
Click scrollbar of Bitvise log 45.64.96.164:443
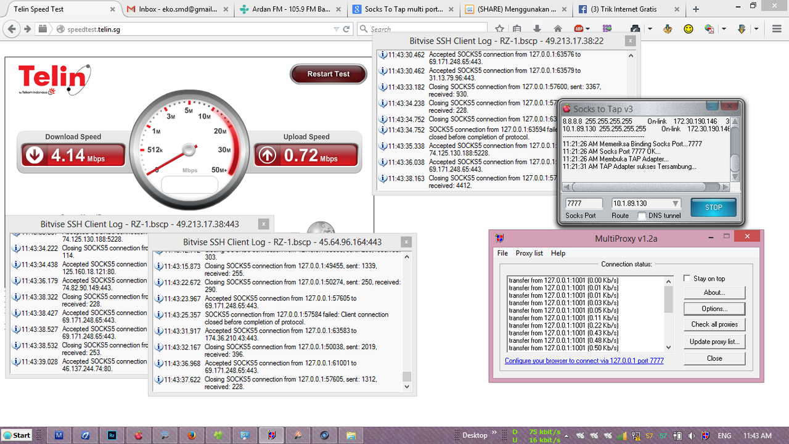coord(406,321)
